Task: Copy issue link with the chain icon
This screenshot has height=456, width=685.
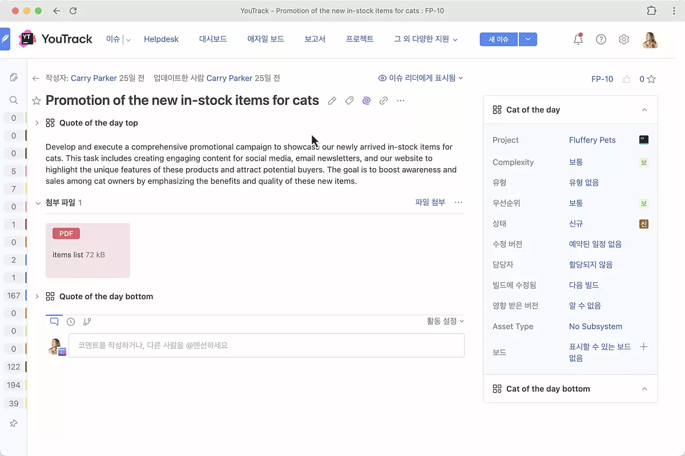Action: [384, 101]
